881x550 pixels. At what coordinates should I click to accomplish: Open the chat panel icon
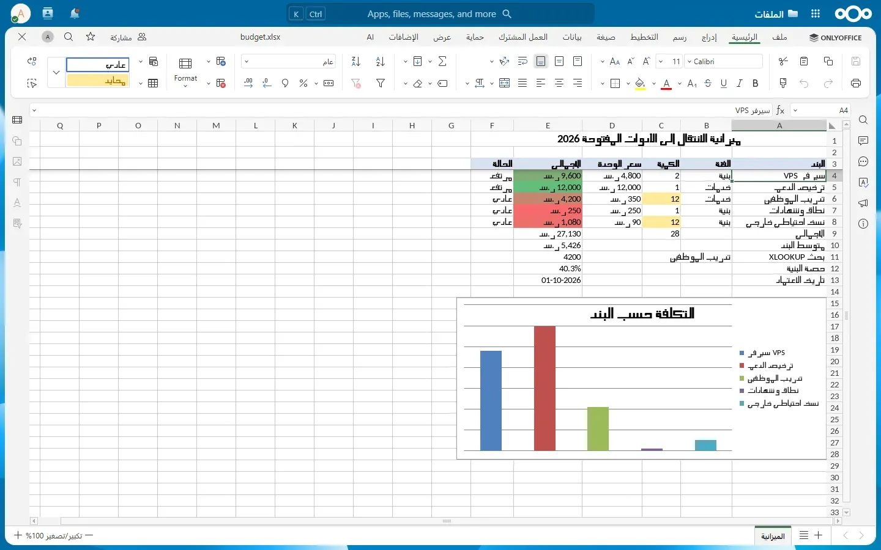tap(863, 161)
